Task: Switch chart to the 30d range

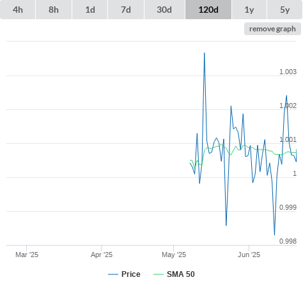Action: tap(164, 10)
